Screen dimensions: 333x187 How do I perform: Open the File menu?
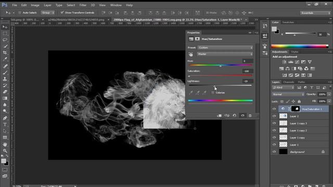15,5
